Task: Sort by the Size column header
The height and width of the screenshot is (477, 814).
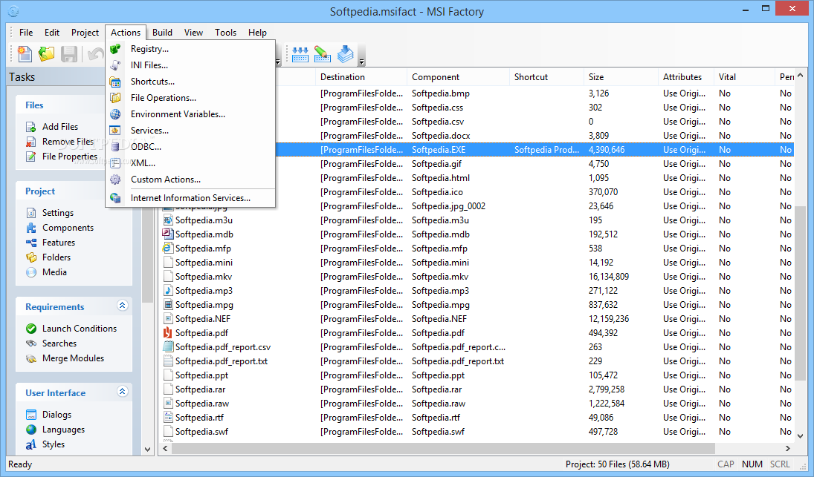Action: (621, 77)
